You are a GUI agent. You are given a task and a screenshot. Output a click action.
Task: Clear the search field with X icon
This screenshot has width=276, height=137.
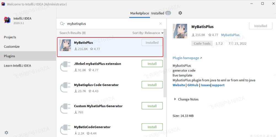[161, 24]
